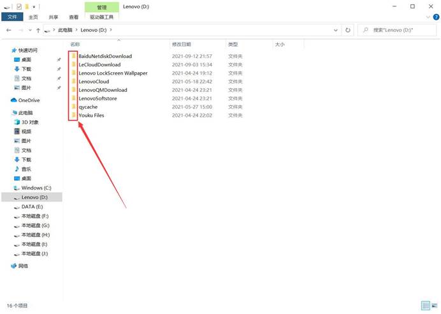Expand the address bar history dropdown
The image size is (441, 314).
point(336,30)
